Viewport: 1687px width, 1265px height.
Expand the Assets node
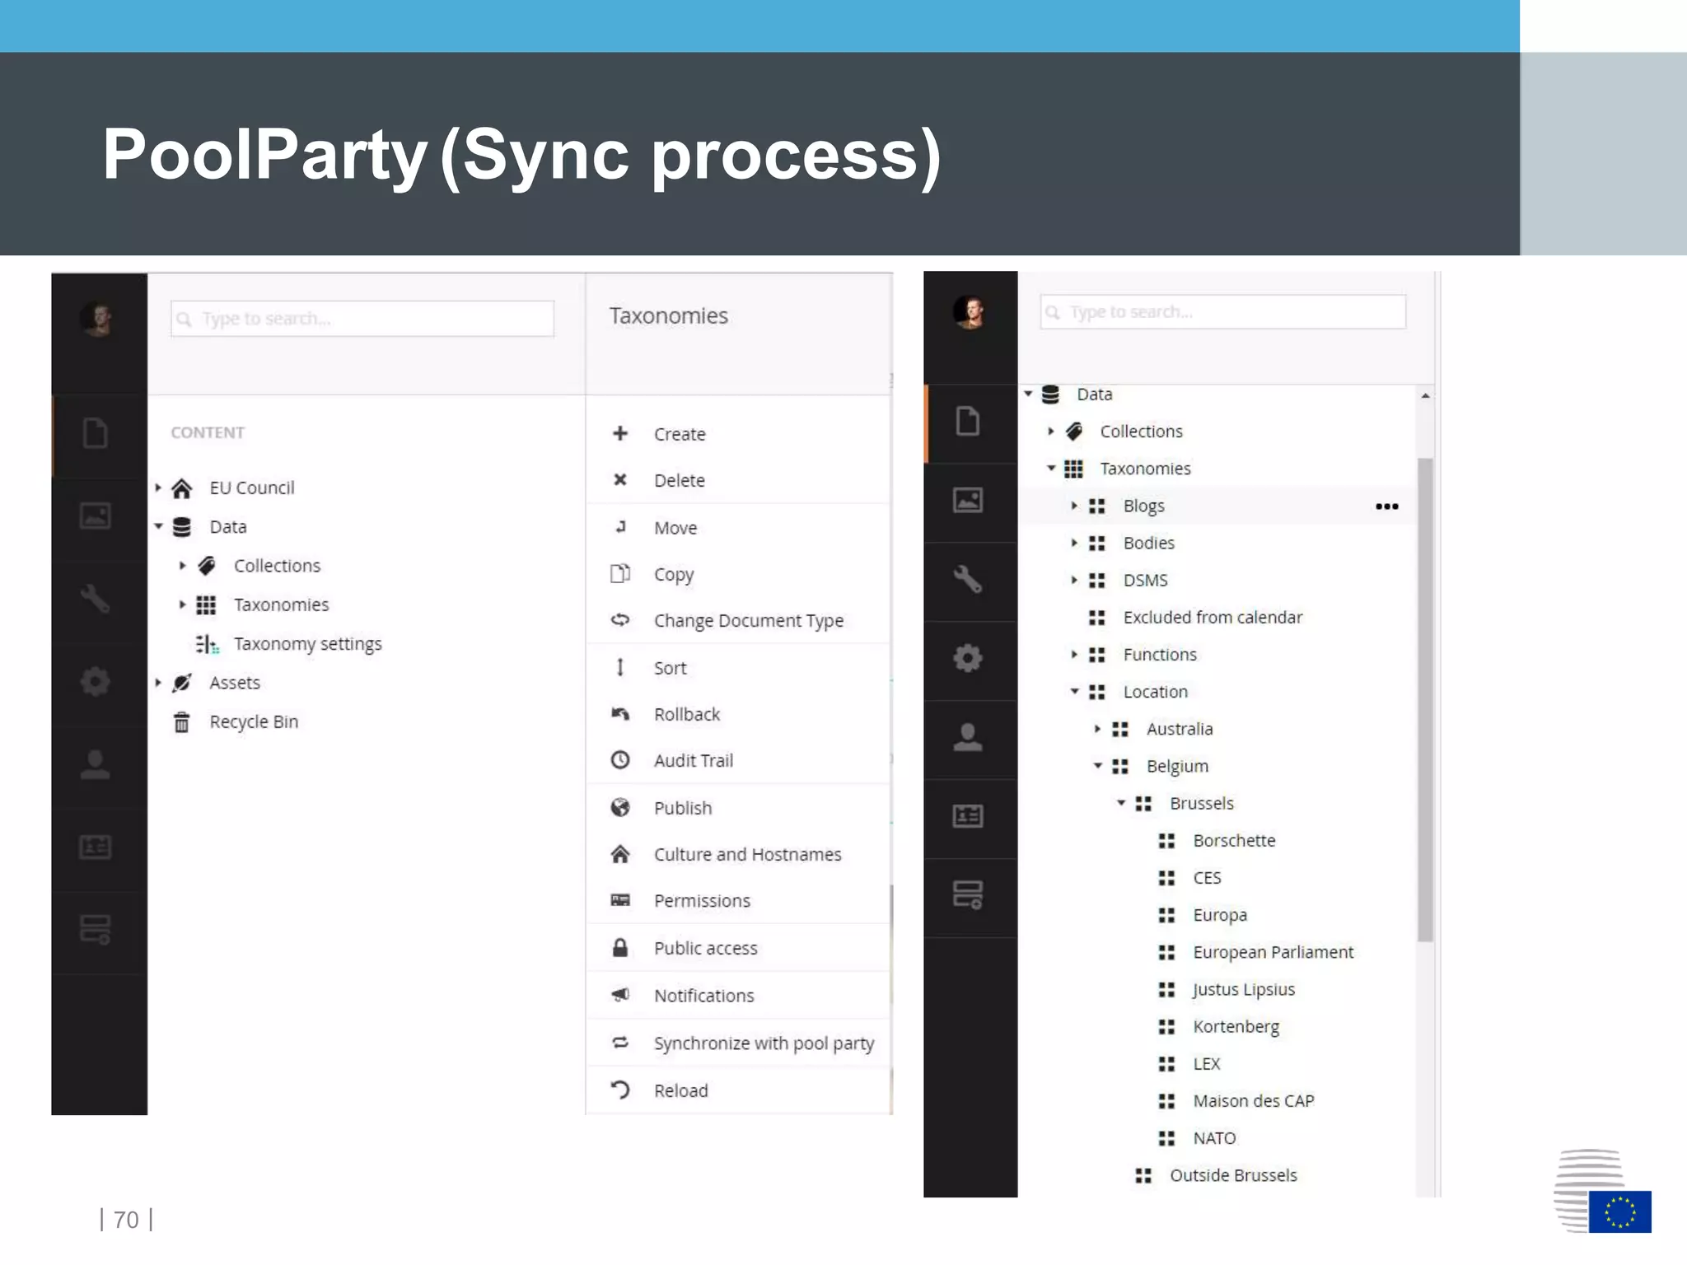158,683
